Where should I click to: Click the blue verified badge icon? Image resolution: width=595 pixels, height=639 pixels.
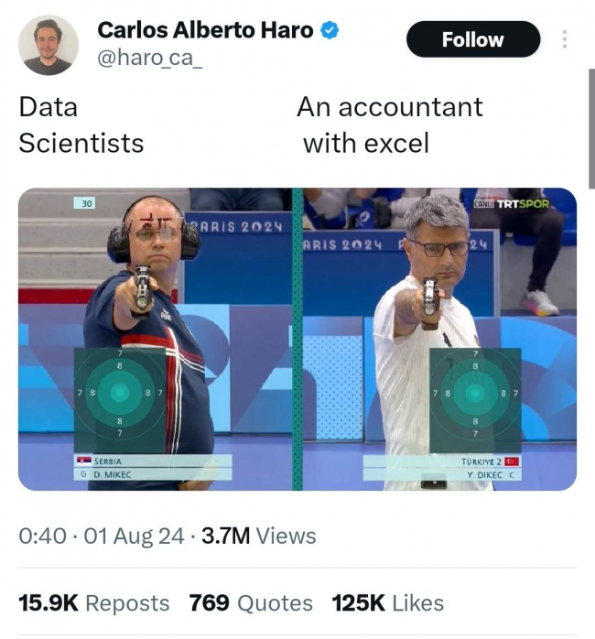point(330,30)
